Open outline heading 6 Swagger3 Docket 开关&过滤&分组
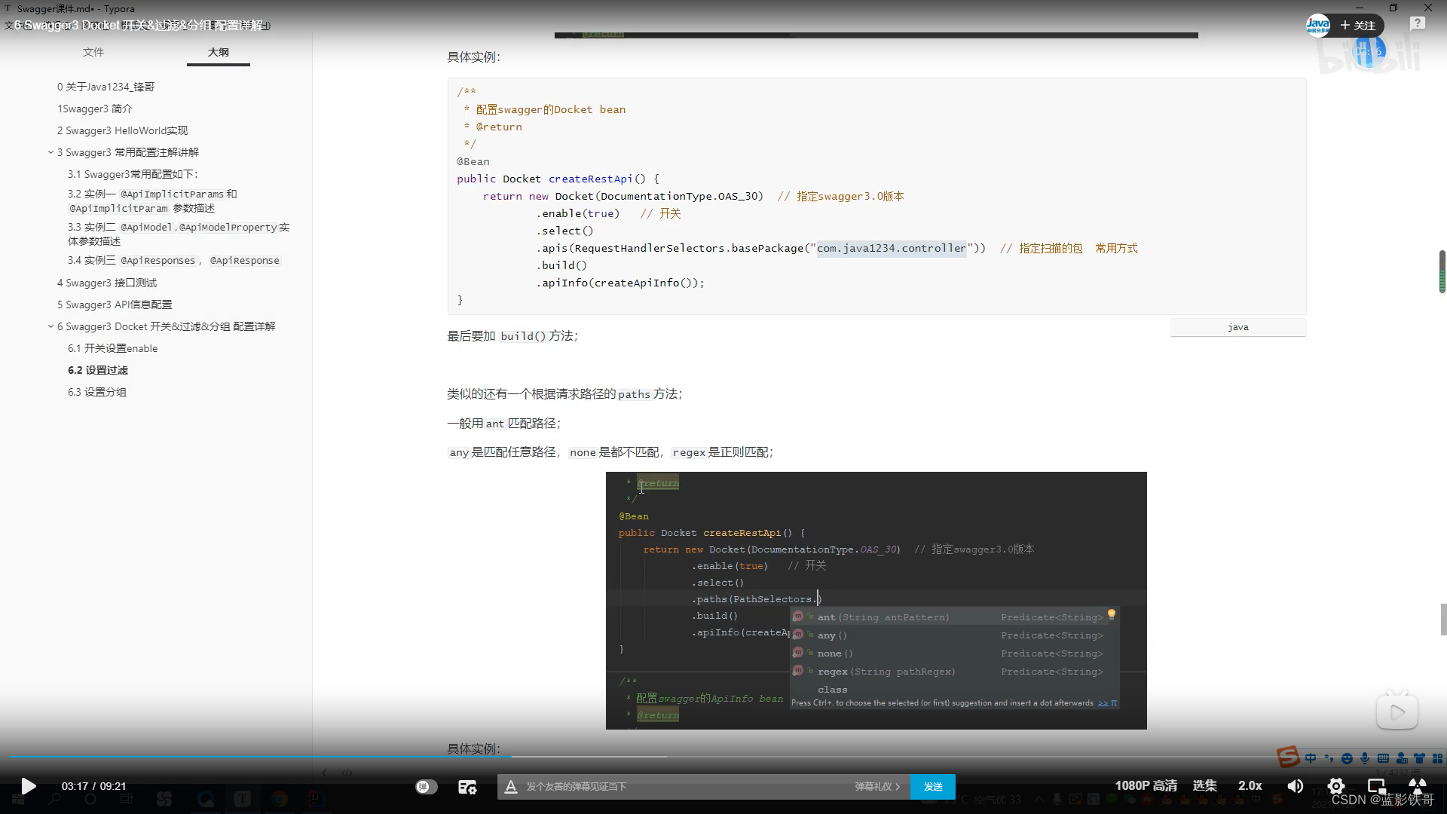 pos(167,326)
